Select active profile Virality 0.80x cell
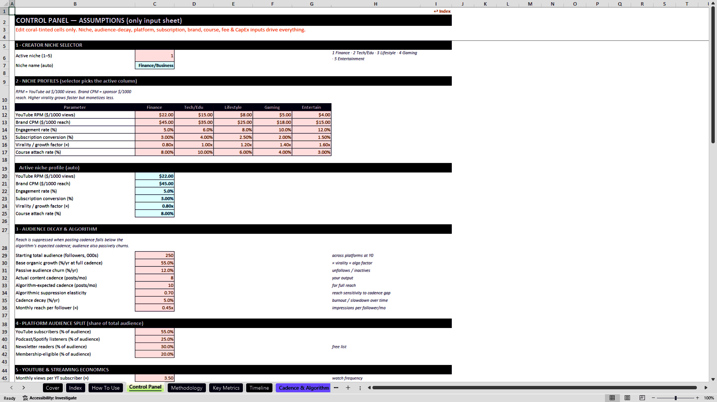 [x=155, y=206]
